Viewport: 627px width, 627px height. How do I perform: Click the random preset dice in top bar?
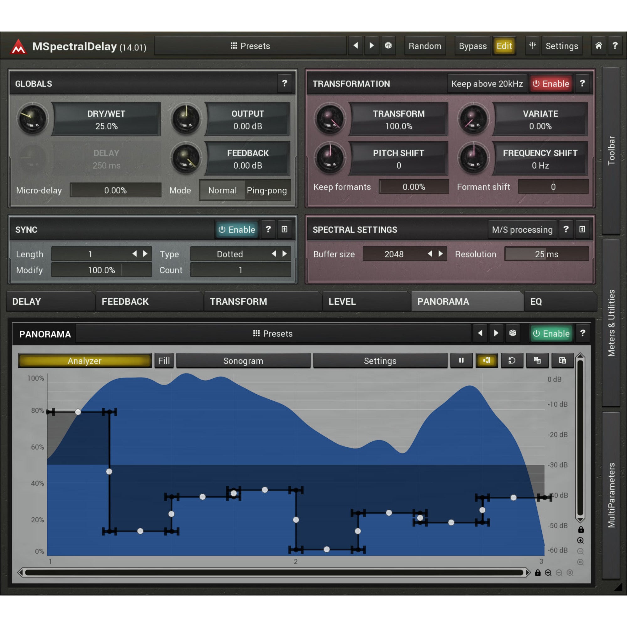(388, 46)
